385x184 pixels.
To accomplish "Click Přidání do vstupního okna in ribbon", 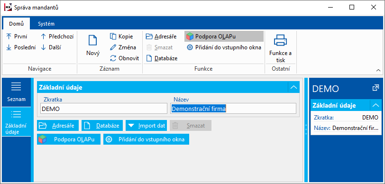I will tap(224, 47).
